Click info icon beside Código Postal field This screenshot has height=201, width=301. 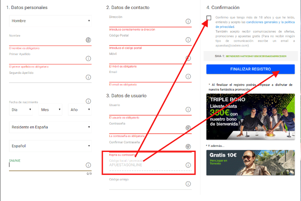coord(188,40)
